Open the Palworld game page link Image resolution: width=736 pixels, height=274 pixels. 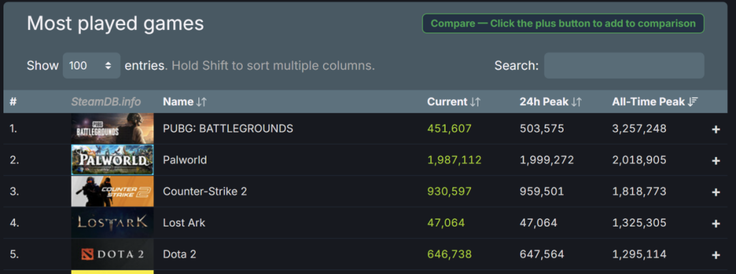185,160
